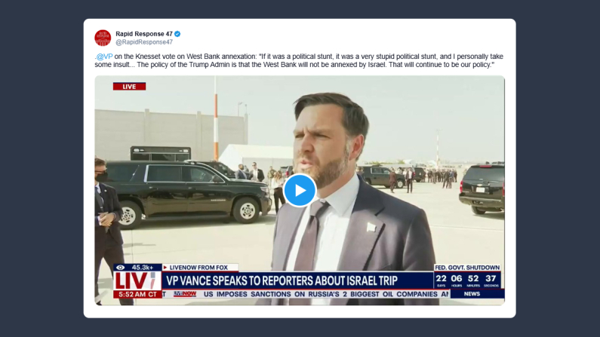
Task: Play the embedded Vance video
Action: point(300,190)
